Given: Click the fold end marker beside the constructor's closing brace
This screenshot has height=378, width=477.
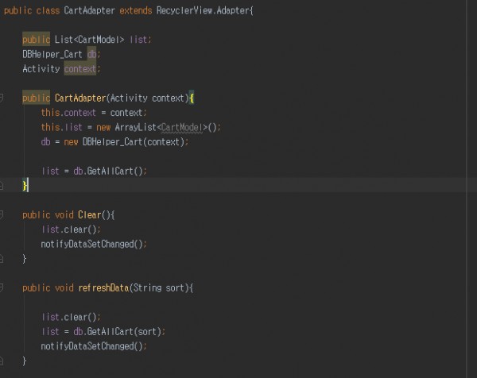Looking at the screenshot, I should click(2, 185).
